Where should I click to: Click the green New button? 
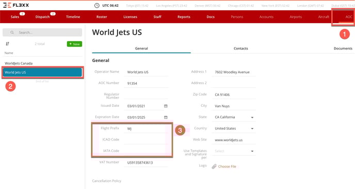[x=74, y=44]
